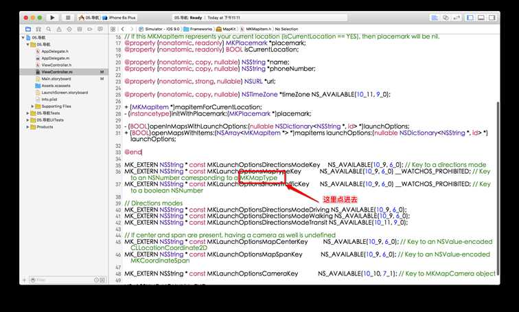Screen dimensions: 519x312
Task: Choose the iPhone 6s Plus destination
Action: pos(119,18)
